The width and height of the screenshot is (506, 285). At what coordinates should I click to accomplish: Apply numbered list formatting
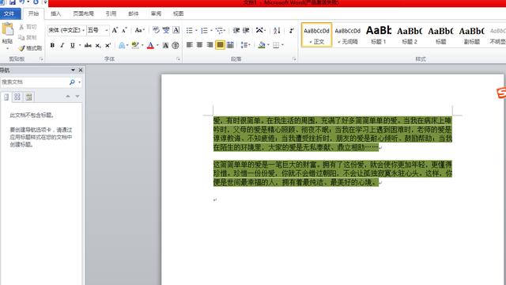pos(204,30)
